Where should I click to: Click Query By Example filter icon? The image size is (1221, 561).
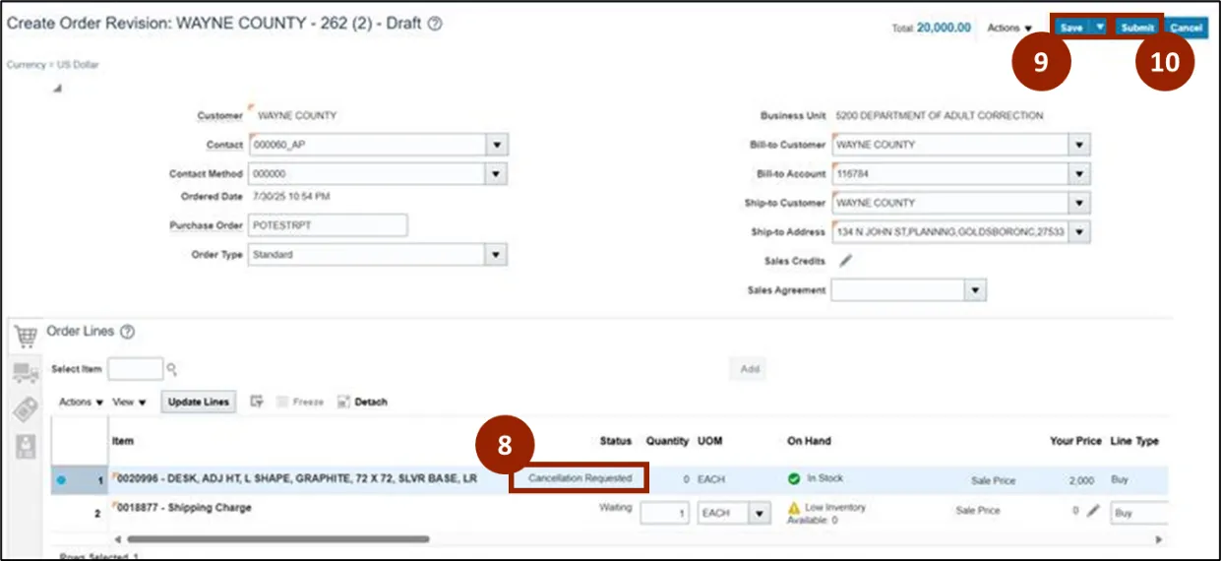(x=257, y=402)
